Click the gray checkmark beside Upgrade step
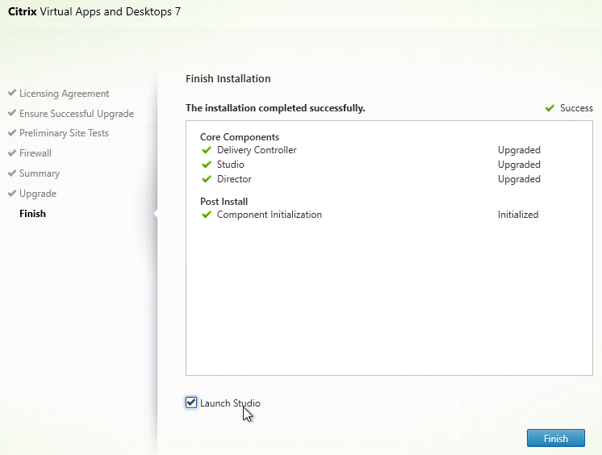Screen dimensions: 602x455 [12, 193]
